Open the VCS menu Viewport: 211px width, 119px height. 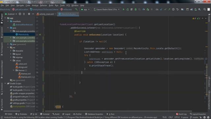tap(68, 6)
